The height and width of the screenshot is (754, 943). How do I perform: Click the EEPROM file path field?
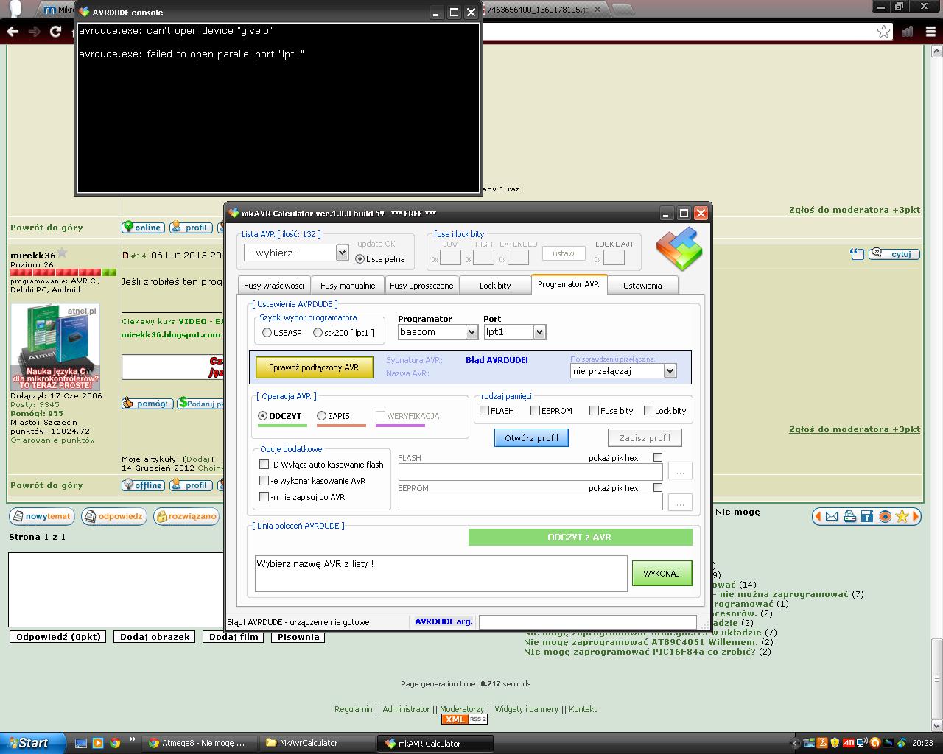tap(530, 501)
